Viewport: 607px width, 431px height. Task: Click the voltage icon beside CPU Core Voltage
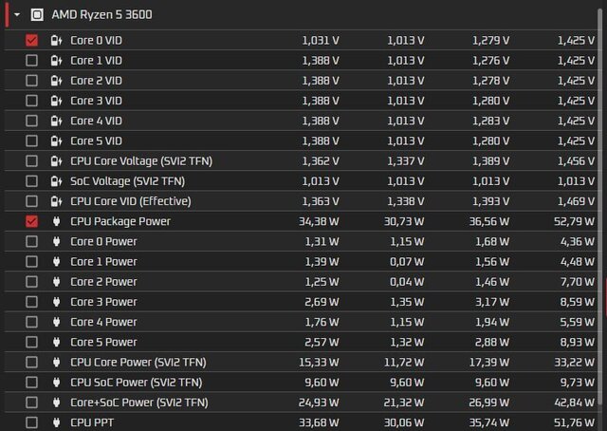(x=56, y=160)
